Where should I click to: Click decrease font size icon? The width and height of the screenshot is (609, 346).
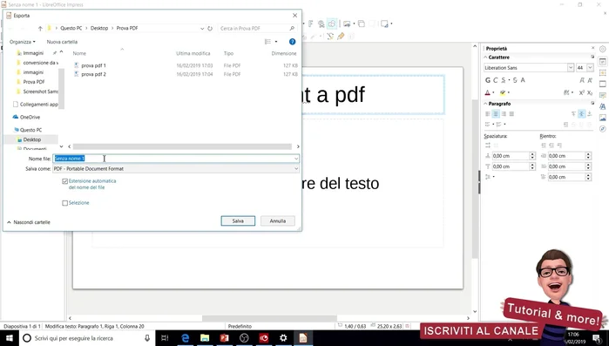tap(590, 80)
